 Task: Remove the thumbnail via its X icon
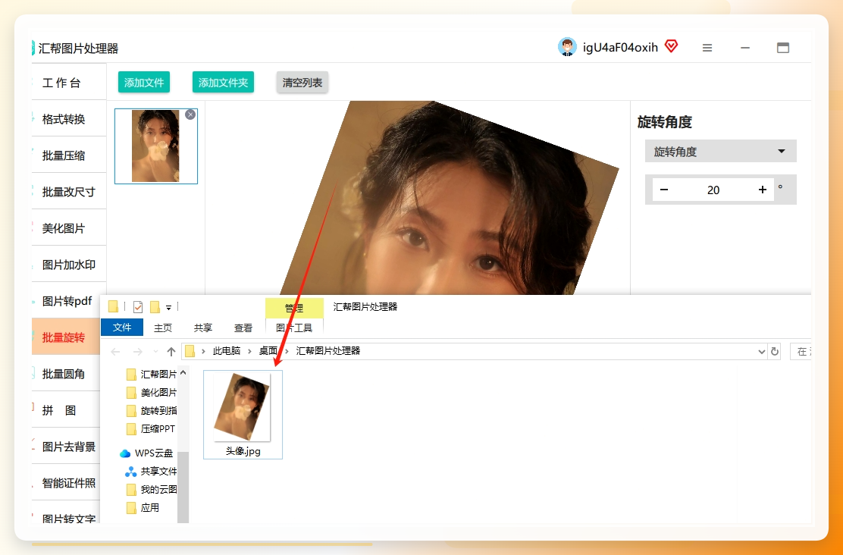point(190,114)
